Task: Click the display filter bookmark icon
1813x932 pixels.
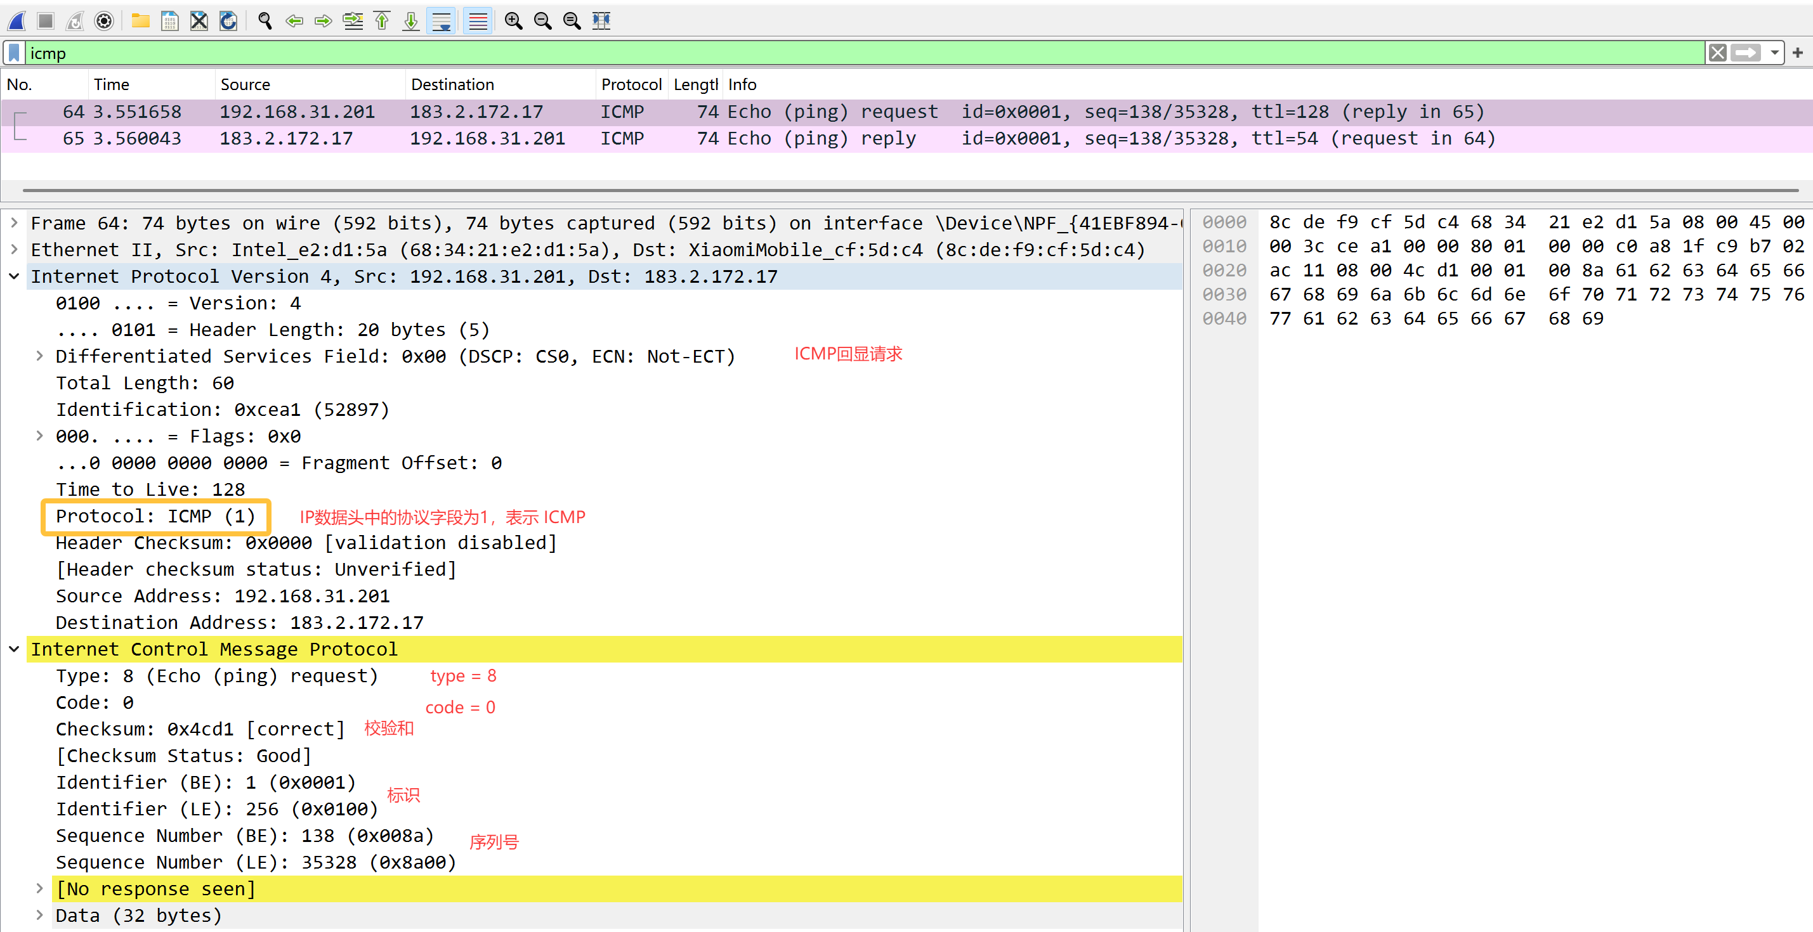Action: click(14, 53)
